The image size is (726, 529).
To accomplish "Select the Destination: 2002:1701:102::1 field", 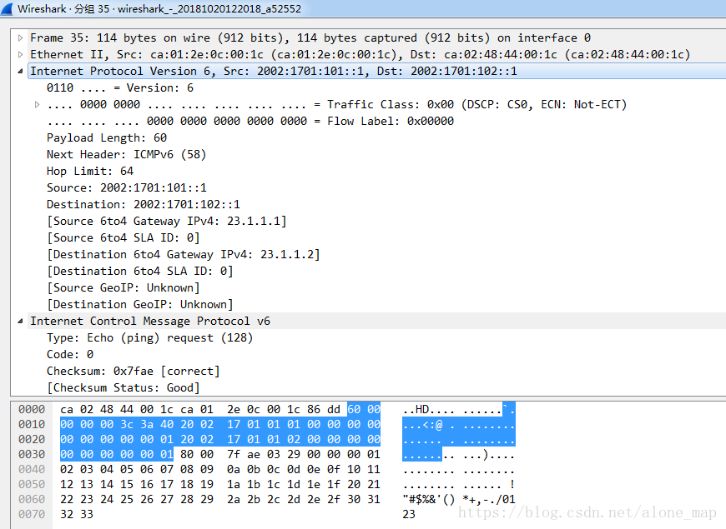I will 143,204.
